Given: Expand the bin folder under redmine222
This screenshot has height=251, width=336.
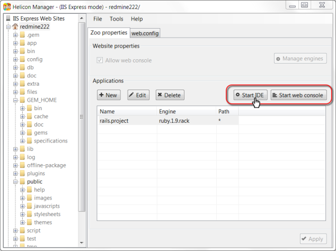Looking at the screenshot, I should point(15,51).
